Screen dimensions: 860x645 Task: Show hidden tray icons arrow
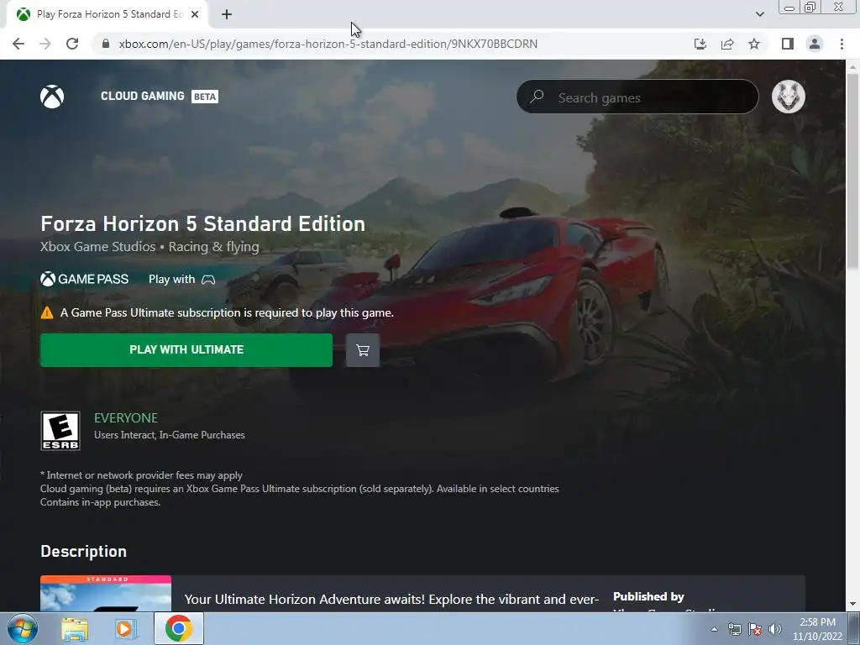(714, 629)
